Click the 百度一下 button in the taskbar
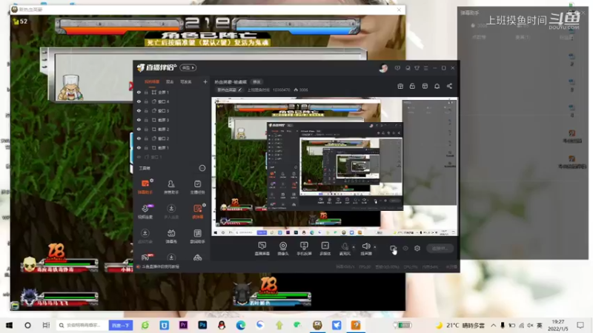 pos(121,325)
